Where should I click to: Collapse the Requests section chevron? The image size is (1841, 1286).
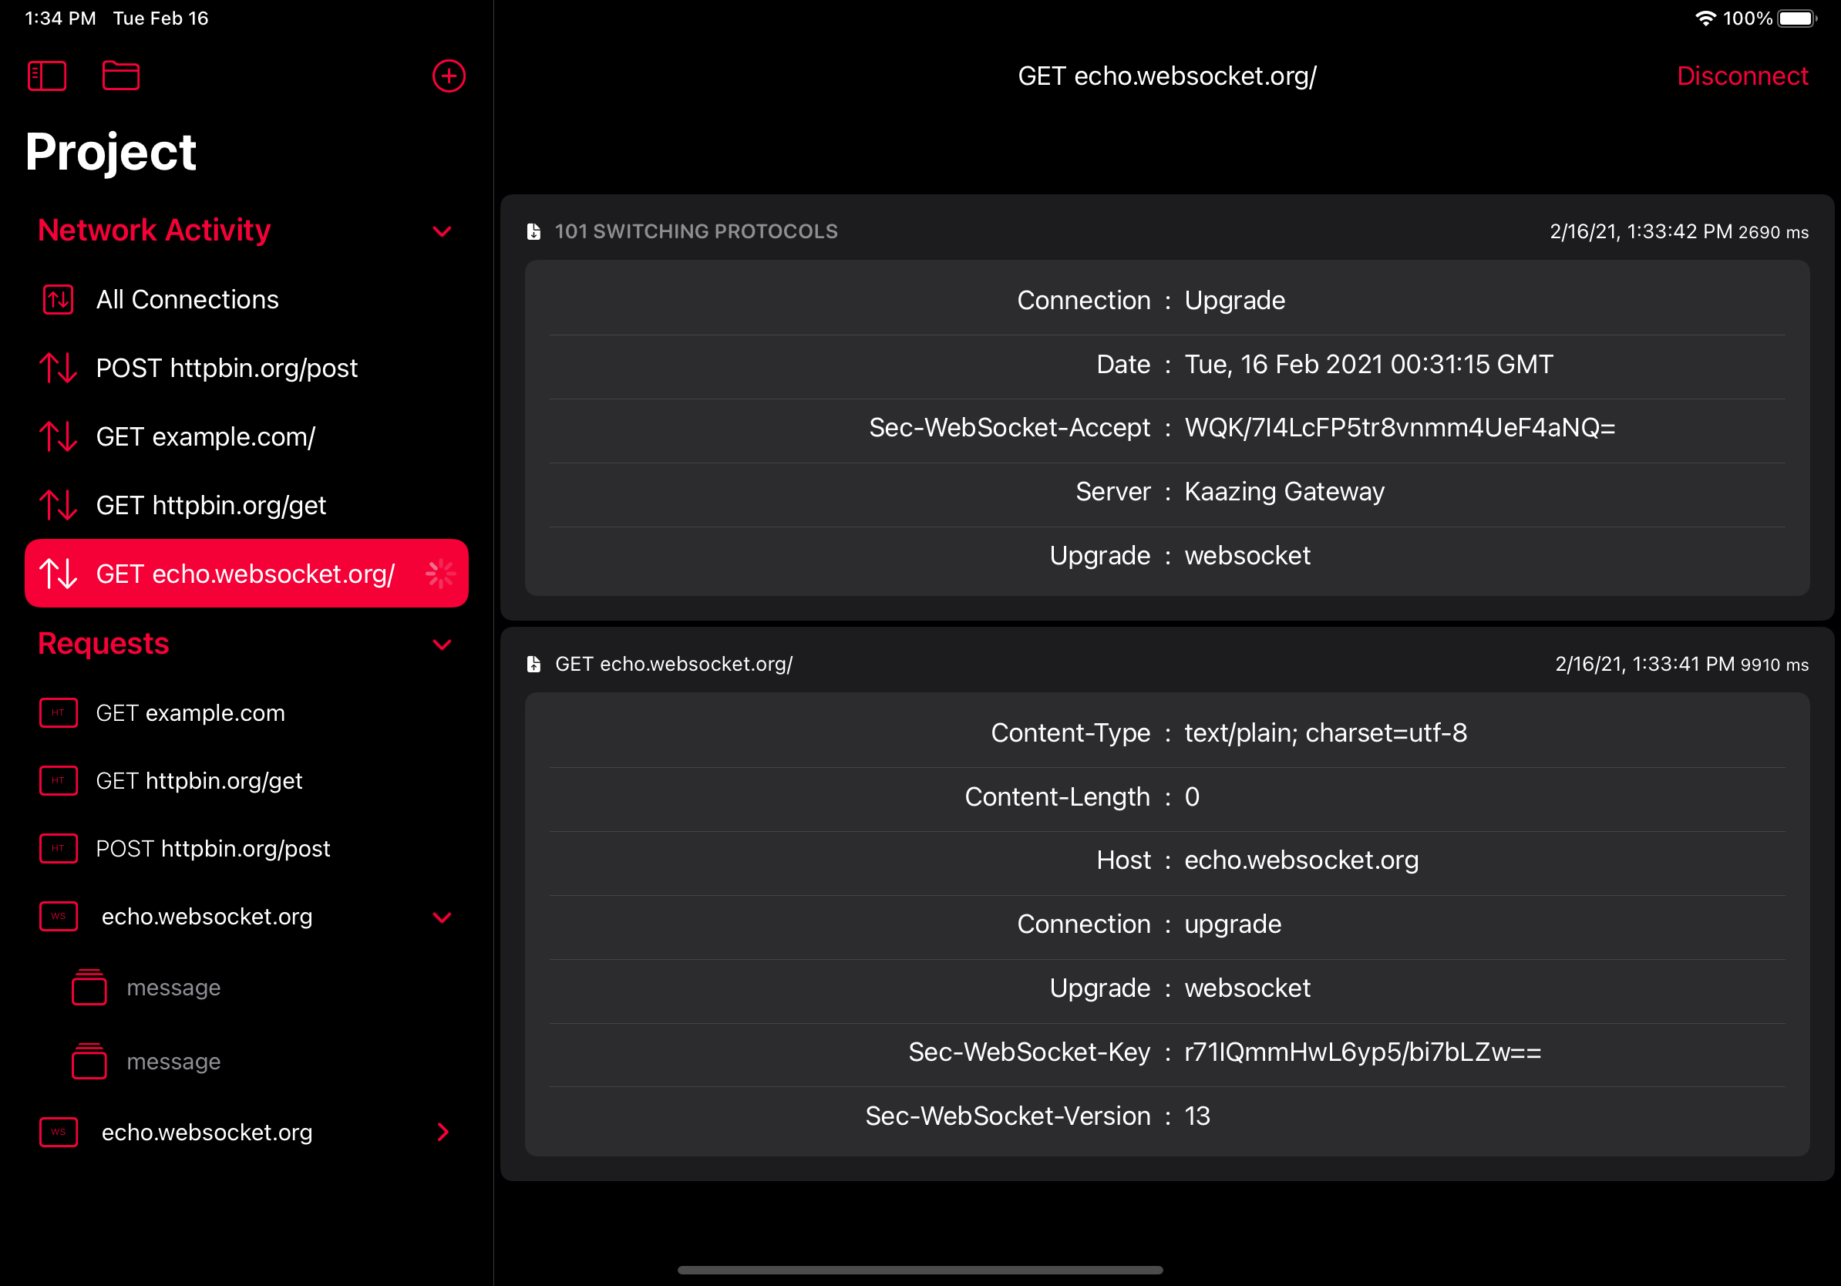coord(442,645)
